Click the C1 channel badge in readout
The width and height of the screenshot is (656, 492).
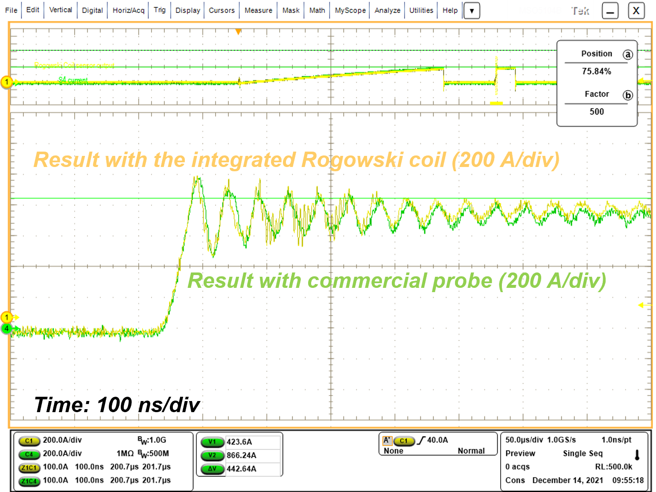click(x=29, y=441)
